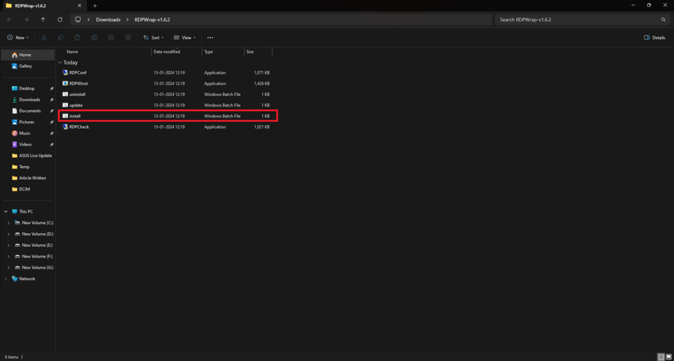Open the New item dropdown
The height and width of the screenshot is (361, 674).
pos(18,37)
